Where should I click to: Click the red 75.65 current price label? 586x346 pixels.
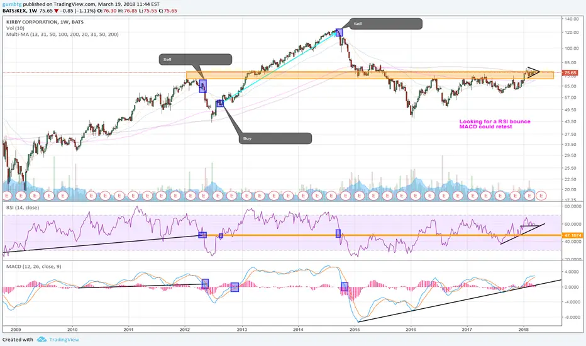click(x=570, y=72)
